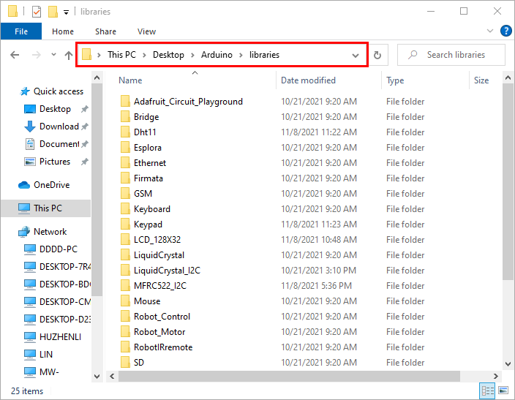The image size is (515, 400).
Task: Sort by the Type column header
Action: pos(395,80)
